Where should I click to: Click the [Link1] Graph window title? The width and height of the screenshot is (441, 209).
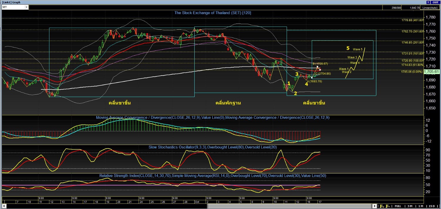coord(11,2)
